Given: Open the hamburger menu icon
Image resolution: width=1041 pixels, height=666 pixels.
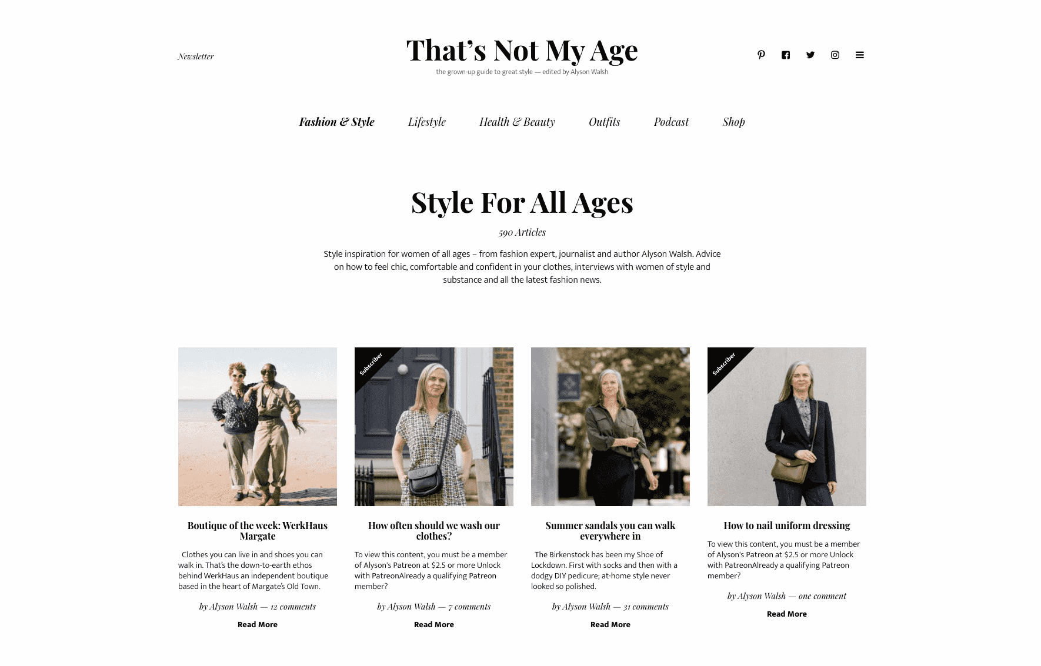Looking at the screenshot, I should coord(860,55).
